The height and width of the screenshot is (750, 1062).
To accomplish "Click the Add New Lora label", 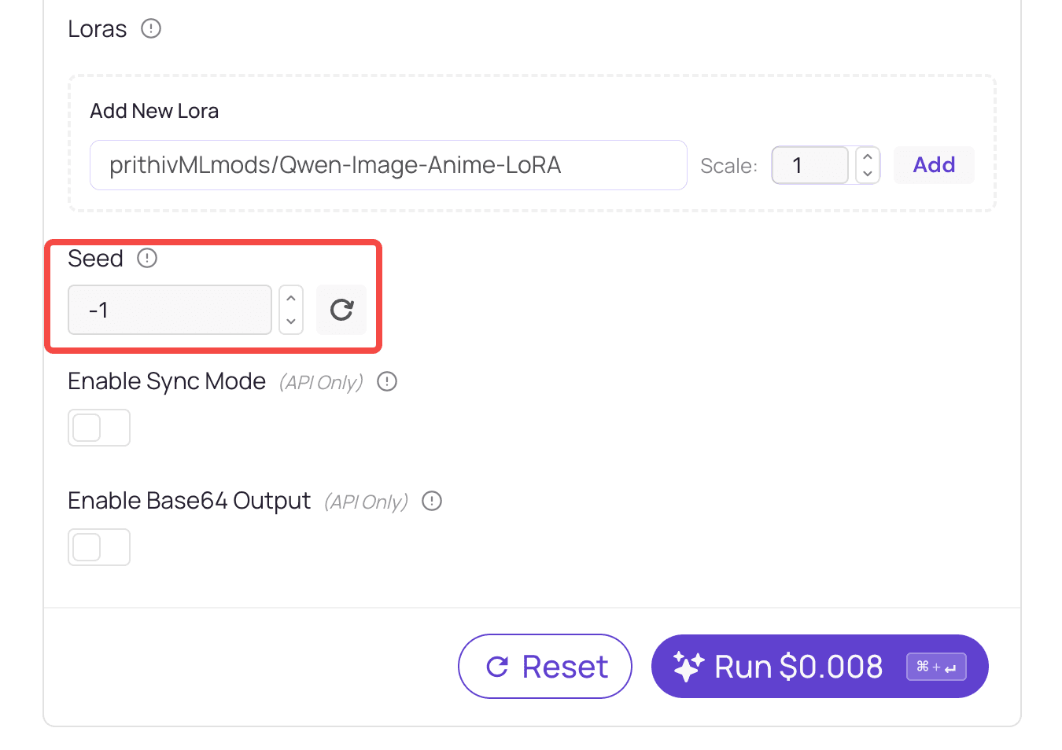I will pos(154,111).
